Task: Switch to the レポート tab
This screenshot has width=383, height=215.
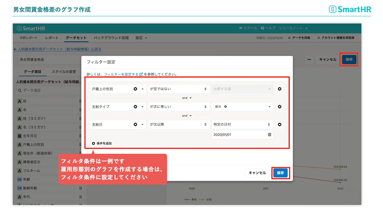Action: 52,38
